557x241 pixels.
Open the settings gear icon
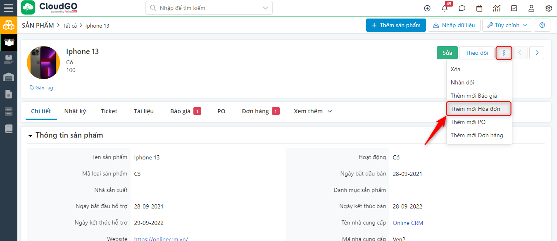click(x=549, y=8)
